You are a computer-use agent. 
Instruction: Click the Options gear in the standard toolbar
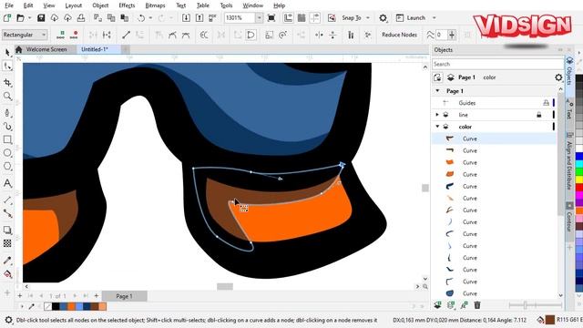click(x=383, y=18)
